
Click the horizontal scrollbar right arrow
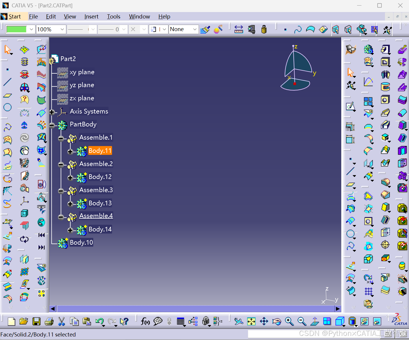(x=338, y=309)
